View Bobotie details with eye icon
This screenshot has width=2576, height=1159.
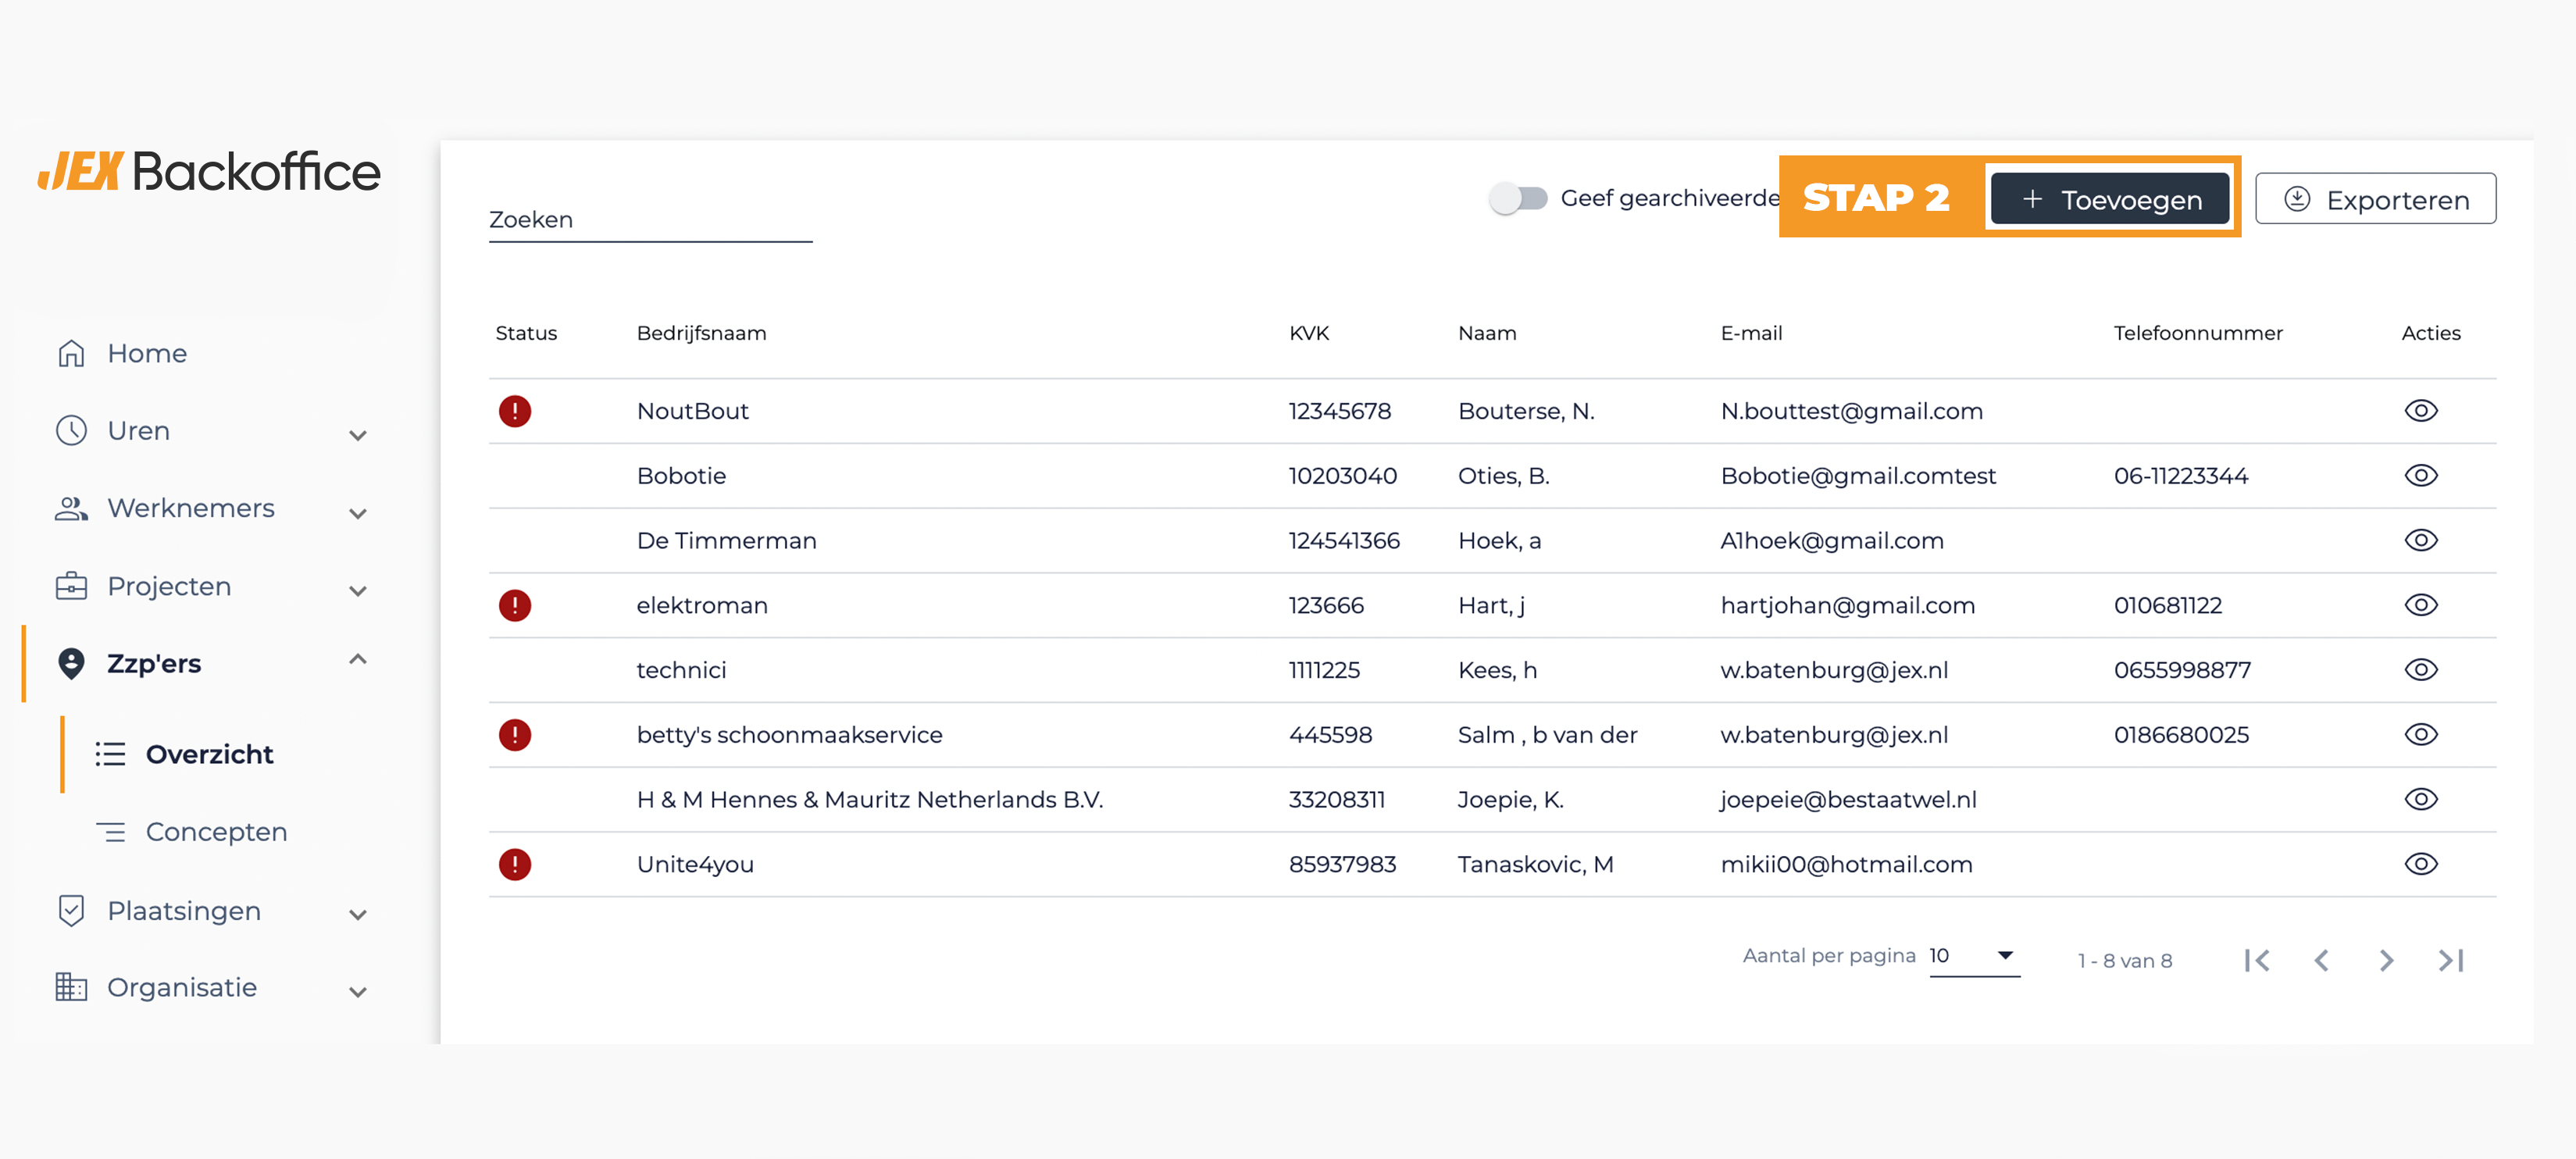click(x=2421, y=476)
